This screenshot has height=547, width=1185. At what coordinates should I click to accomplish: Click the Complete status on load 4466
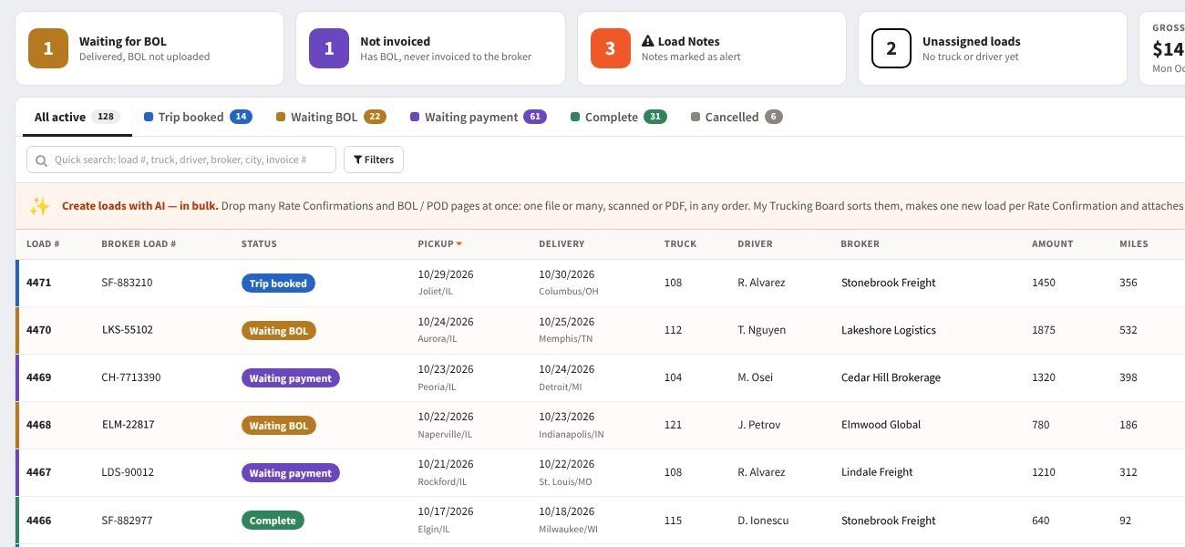click(x=273, y=521)
